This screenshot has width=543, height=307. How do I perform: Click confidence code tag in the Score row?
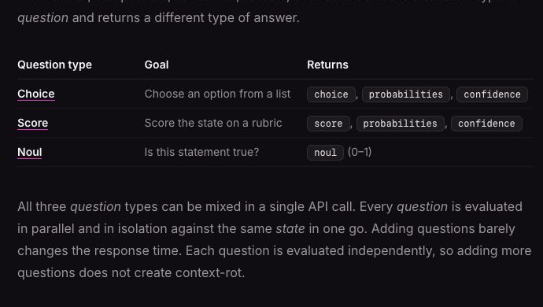[486, 124]
